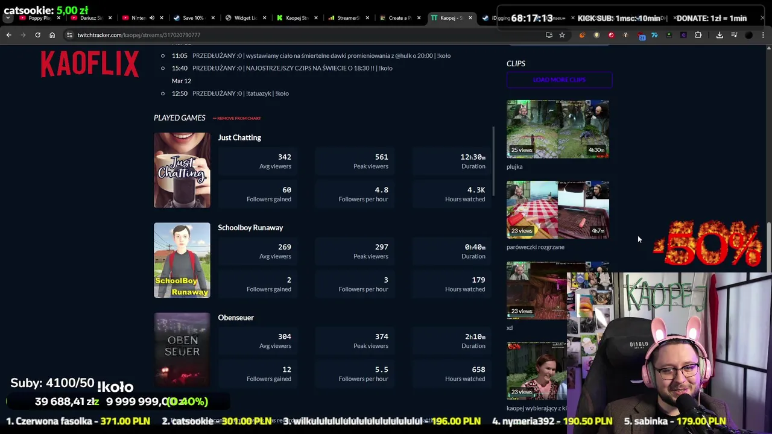
Task: Open the red circular extension icon
Action: click(x=611, y=35)
